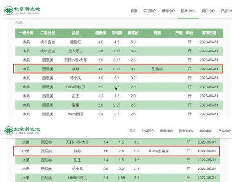Screen dimensions: 232x182
Task: Click the 平均价 column header
Action: coord(117,33)
